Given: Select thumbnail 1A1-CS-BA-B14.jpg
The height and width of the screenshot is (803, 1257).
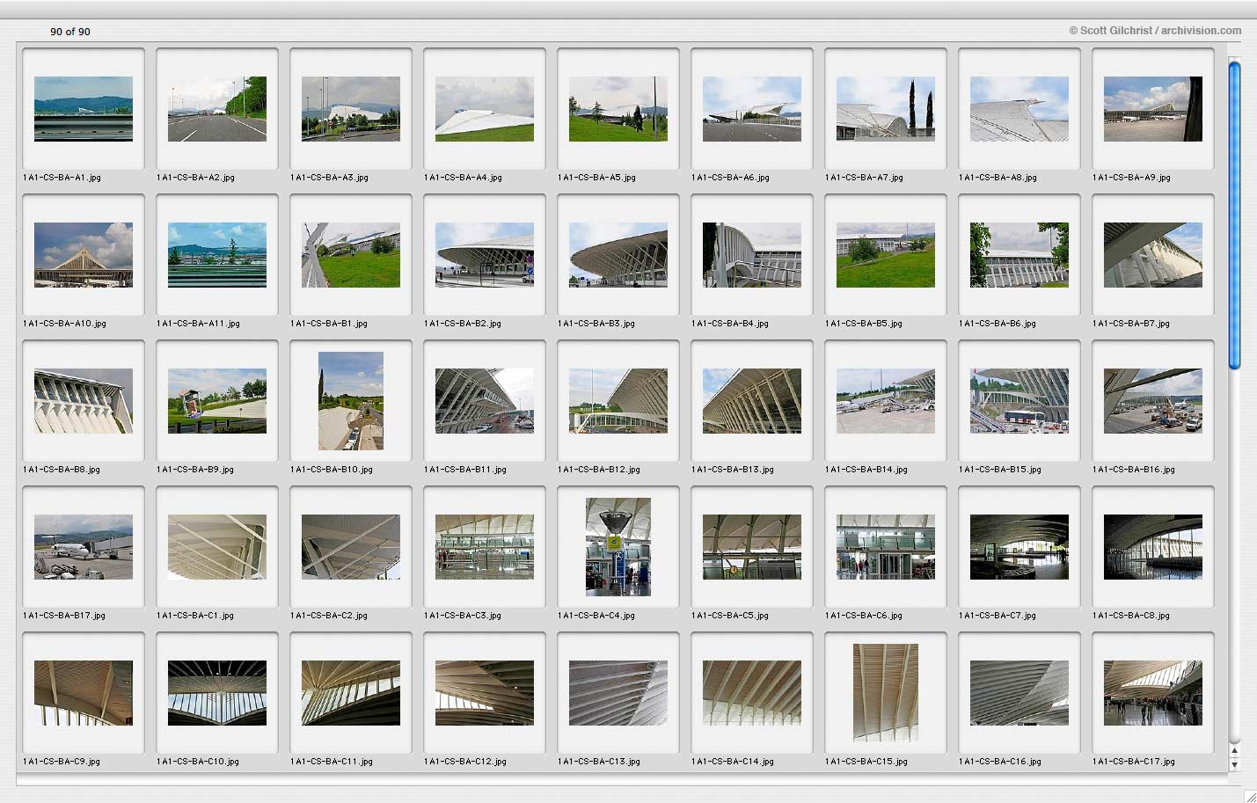Looking at the screenshot, I should coord(886,401).
